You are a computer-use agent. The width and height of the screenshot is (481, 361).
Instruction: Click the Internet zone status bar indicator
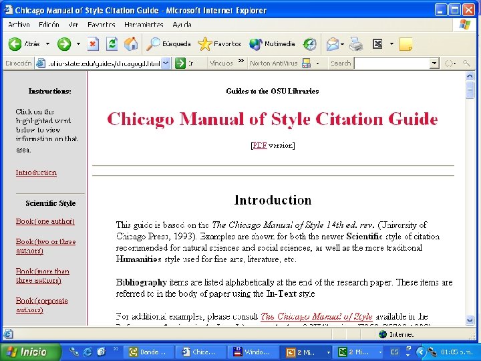tap(397, 334)
